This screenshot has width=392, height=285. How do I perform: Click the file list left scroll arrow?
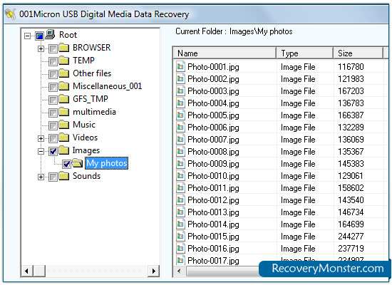(x=179, y=271)
